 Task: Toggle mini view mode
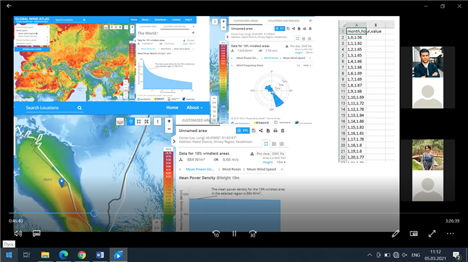(x=414, y=234)
